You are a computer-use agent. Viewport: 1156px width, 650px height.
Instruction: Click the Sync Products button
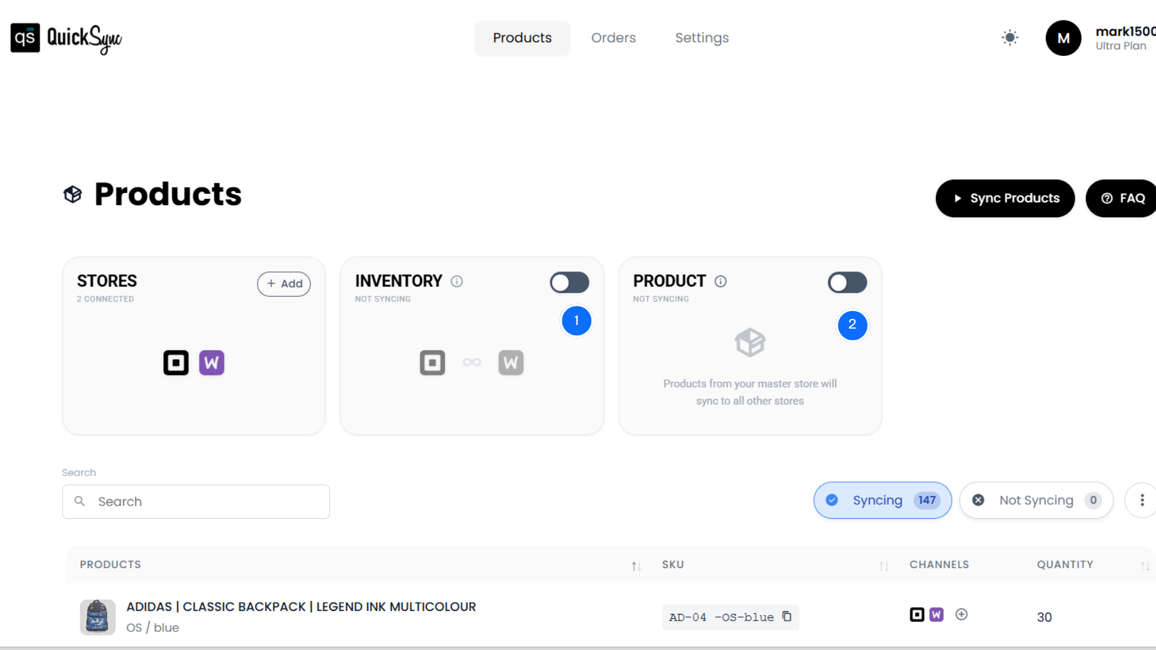(1005, 198)
